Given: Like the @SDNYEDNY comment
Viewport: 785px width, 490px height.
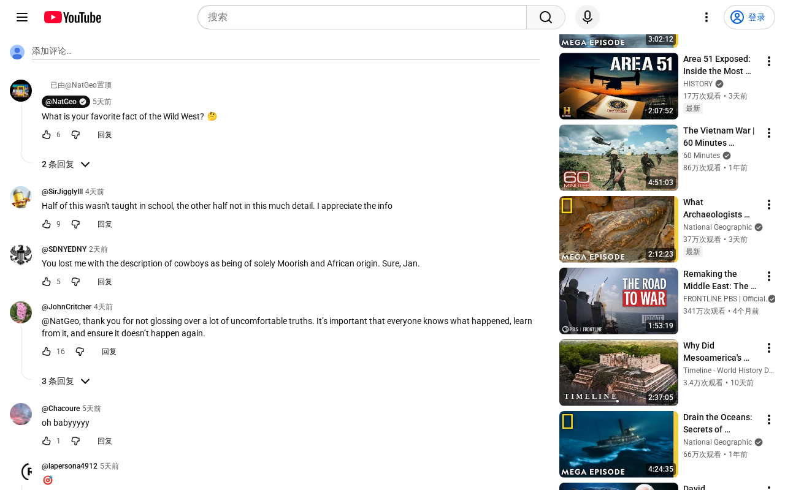Looking at the screenshot, I should 47,282.
